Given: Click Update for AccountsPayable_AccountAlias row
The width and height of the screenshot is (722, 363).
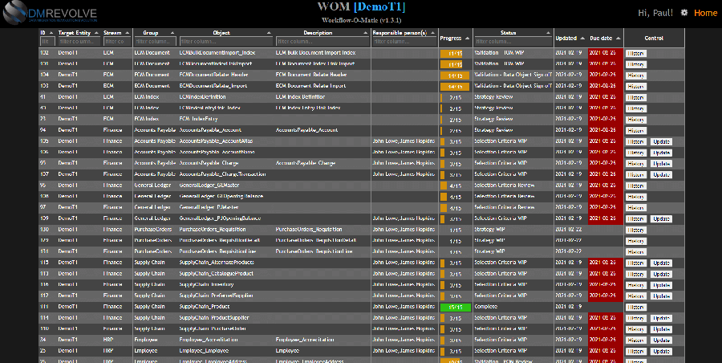Looking at the screenshot, I should pyautogui.click(x=661, y=141).
